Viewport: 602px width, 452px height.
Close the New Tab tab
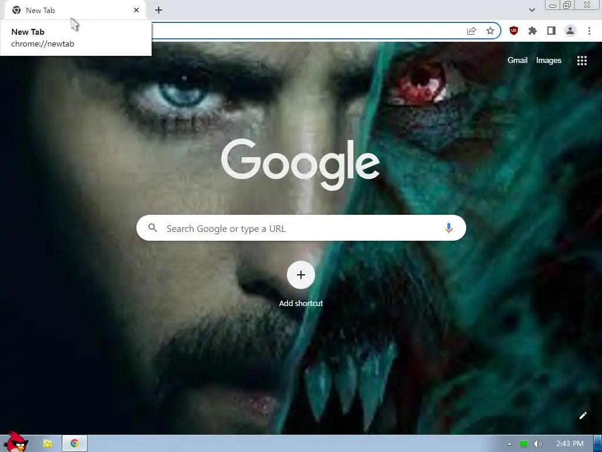pos(136,10)
